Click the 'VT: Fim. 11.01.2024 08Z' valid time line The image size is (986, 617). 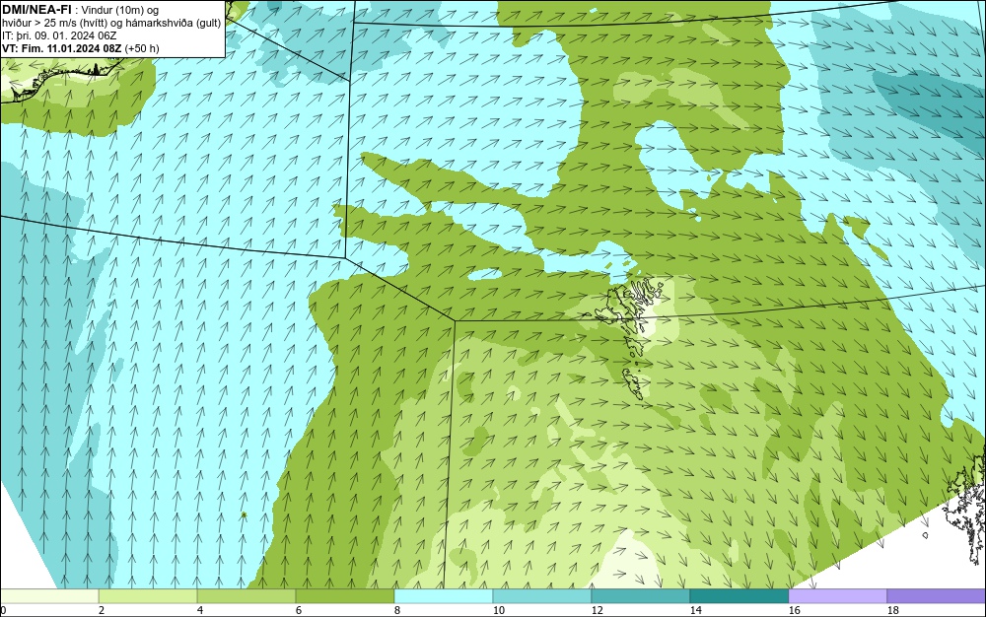tap(63, 48)
